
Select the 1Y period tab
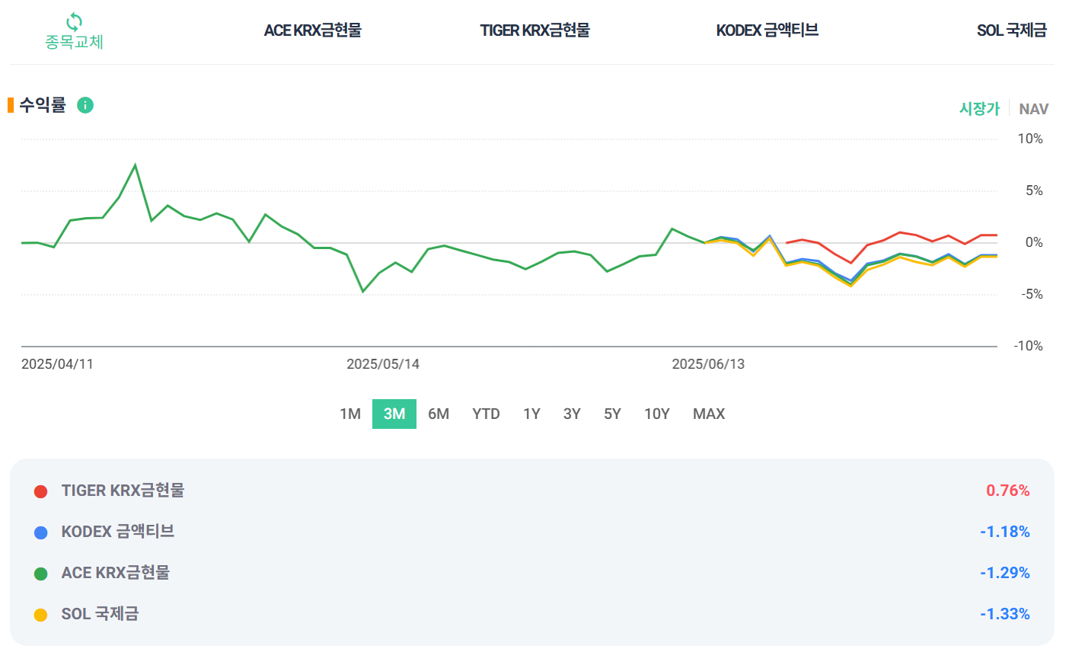tap(531, 414)
